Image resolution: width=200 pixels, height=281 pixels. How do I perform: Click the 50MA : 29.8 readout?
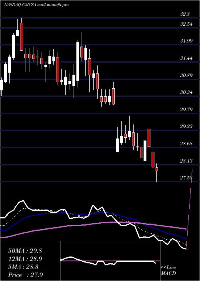tap(25, 251)
